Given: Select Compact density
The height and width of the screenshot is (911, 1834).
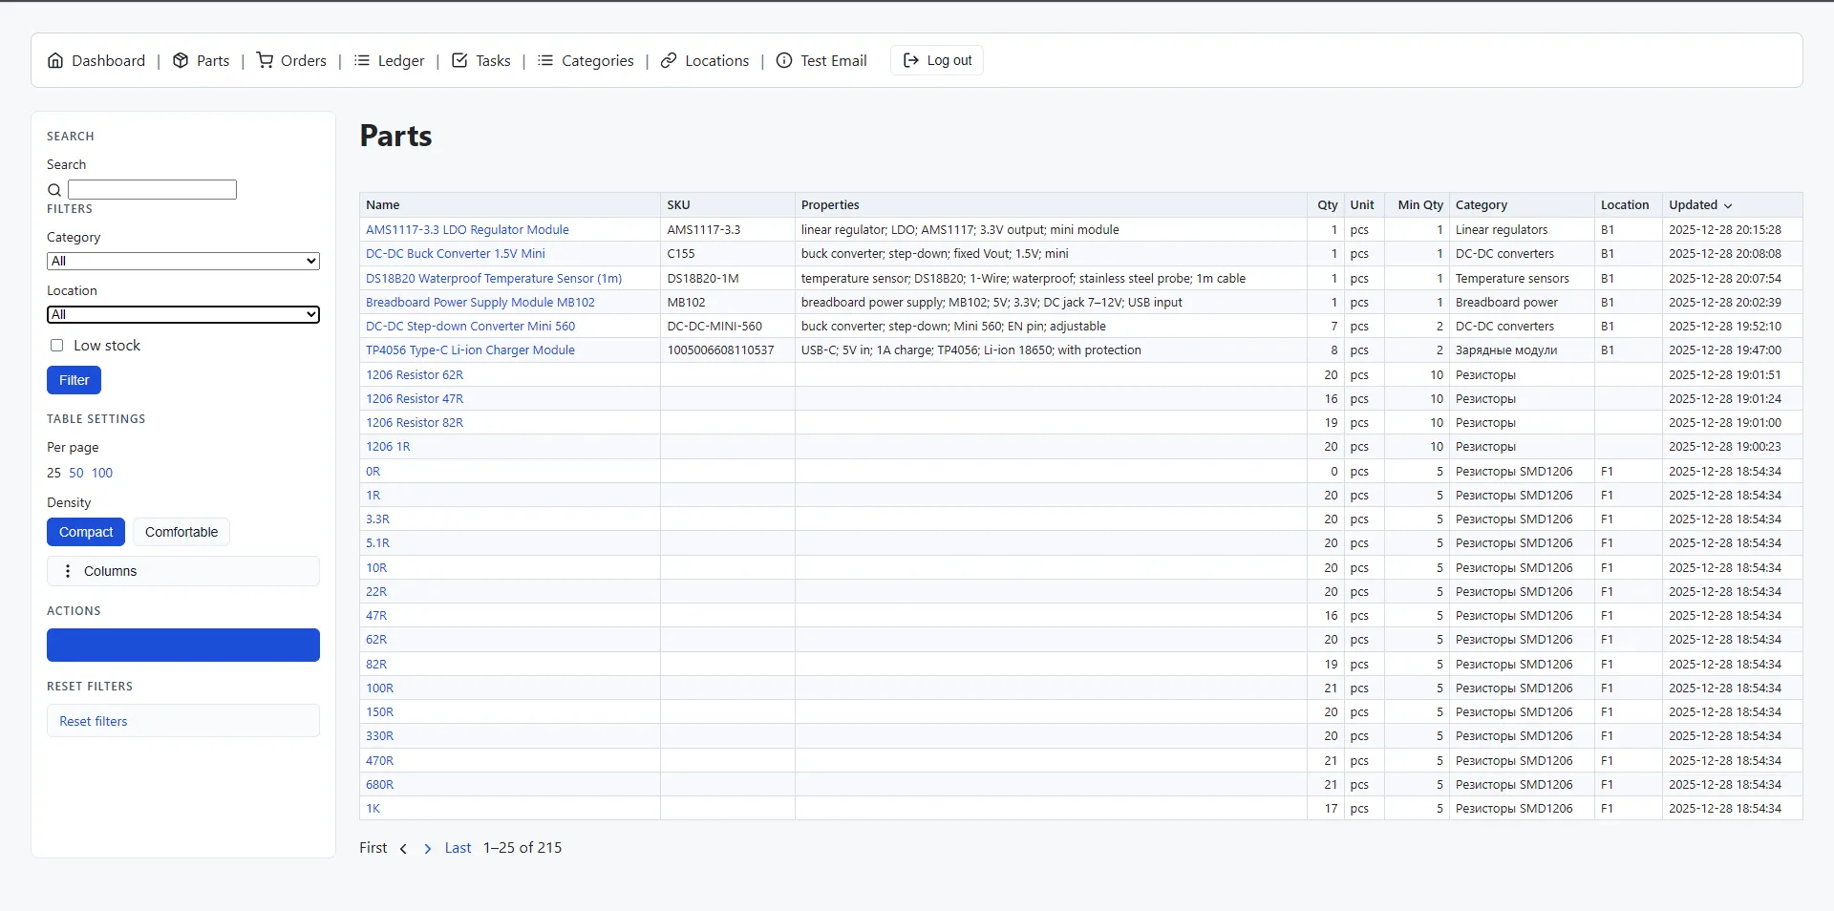Looking at the screenshot, I should (x=86, y=532).
